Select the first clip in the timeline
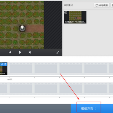The image size is (113, 113). click(x=3, y=69)
